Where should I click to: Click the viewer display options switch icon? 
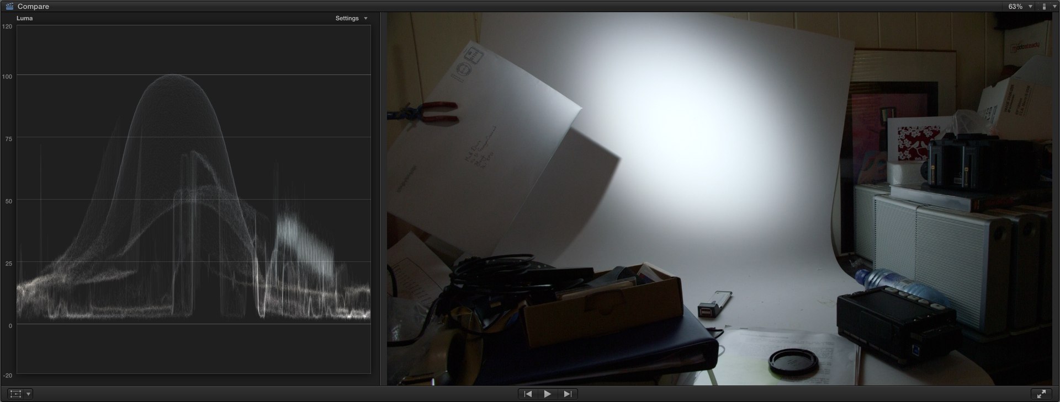tap(1043, 7)
